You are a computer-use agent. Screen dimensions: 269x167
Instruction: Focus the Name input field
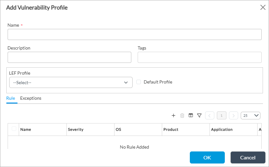click(x=134, y=35)
